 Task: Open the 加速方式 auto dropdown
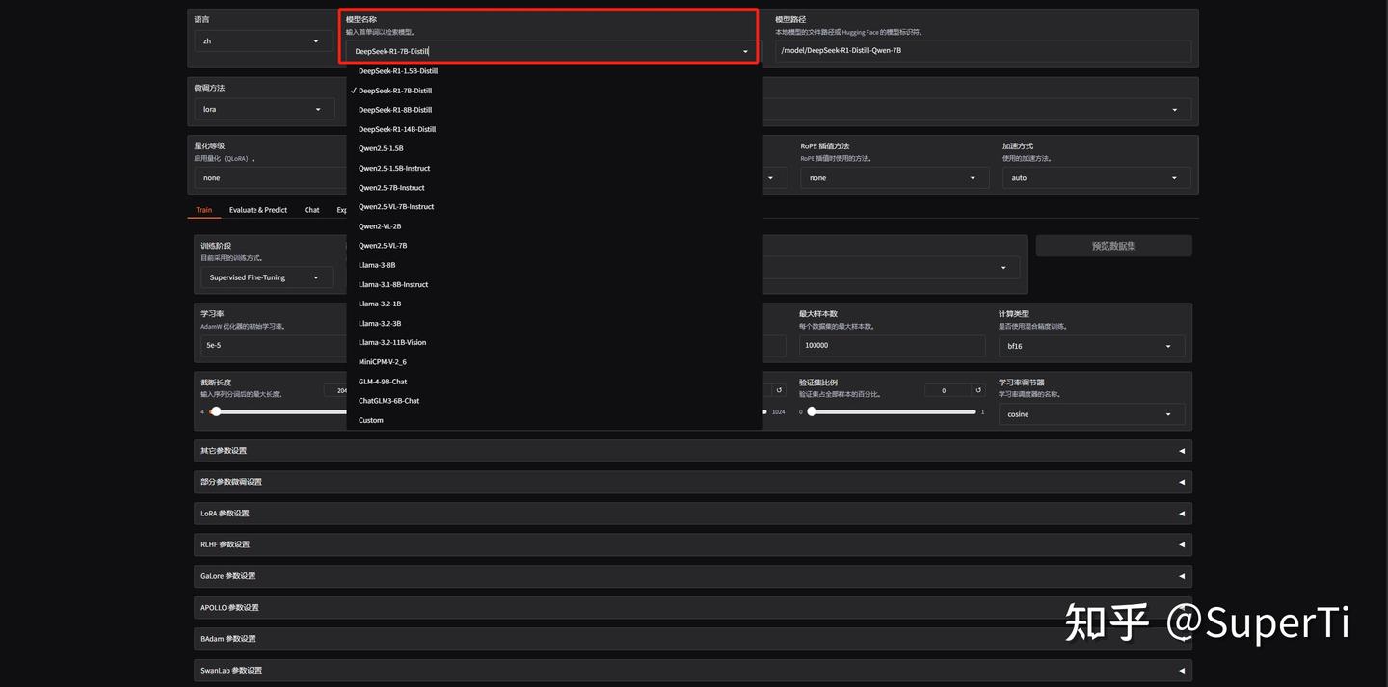(1096, 177)
